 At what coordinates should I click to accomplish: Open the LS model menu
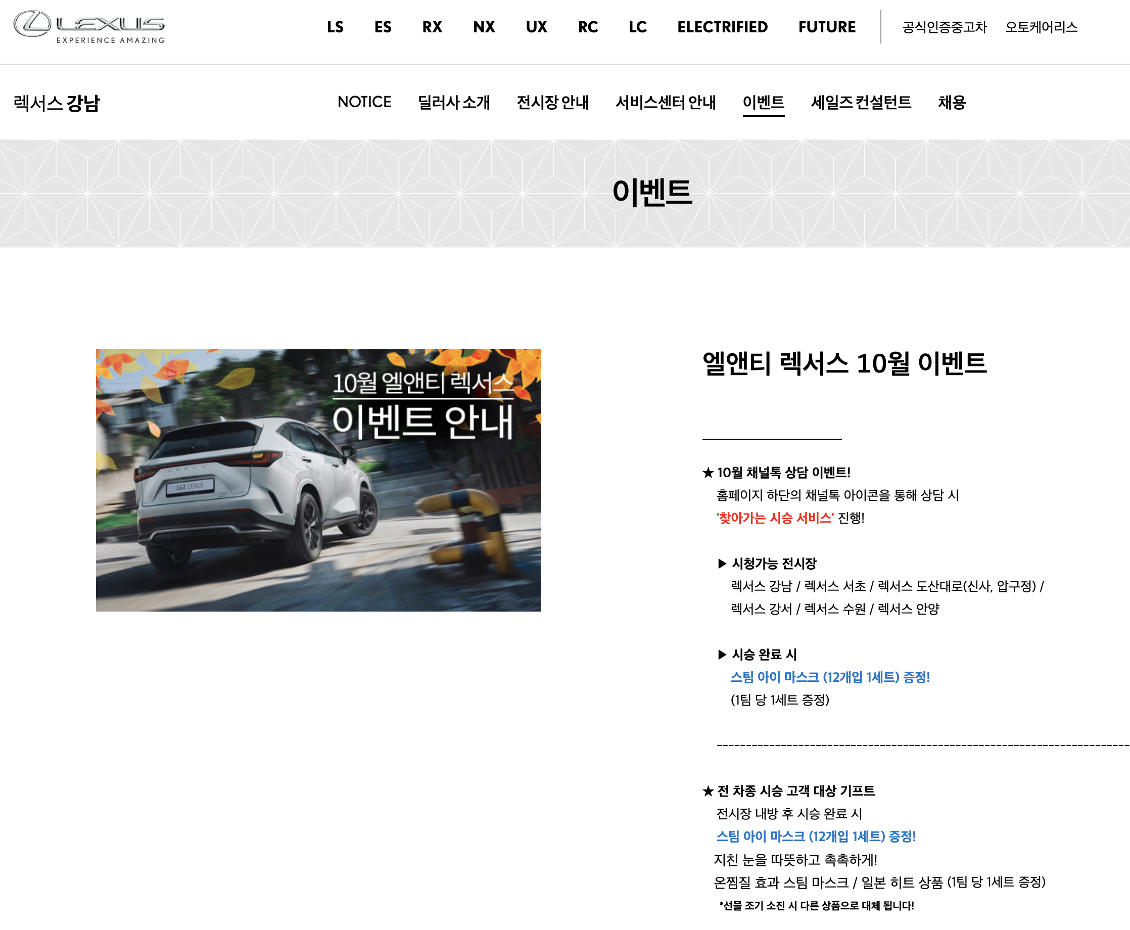point(335,27)
